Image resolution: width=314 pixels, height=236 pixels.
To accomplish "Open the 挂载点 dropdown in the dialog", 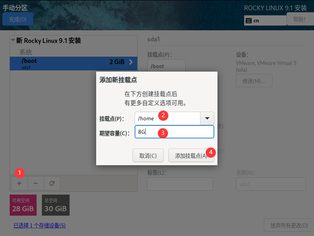I will point(207,118).
